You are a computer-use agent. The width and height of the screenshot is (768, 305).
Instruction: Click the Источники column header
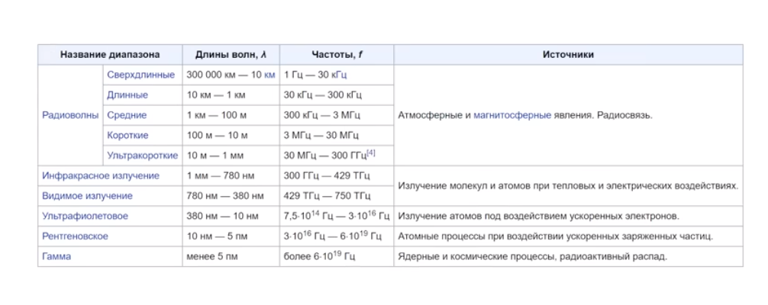point(568,55)
